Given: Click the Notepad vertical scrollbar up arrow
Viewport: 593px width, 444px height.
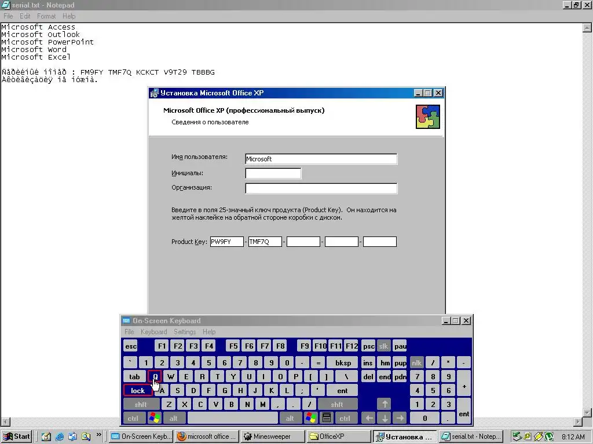Looking at the screenshot, I should pos(587,27).
